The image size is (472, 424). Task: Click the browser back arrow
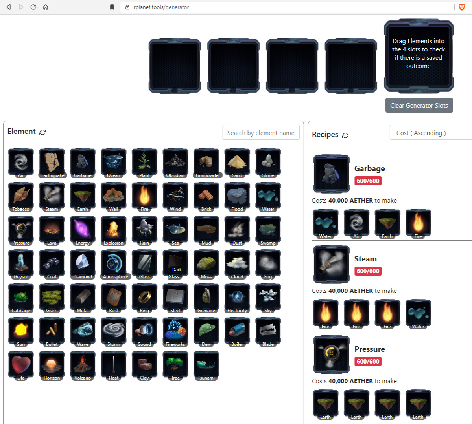(9, 7)
